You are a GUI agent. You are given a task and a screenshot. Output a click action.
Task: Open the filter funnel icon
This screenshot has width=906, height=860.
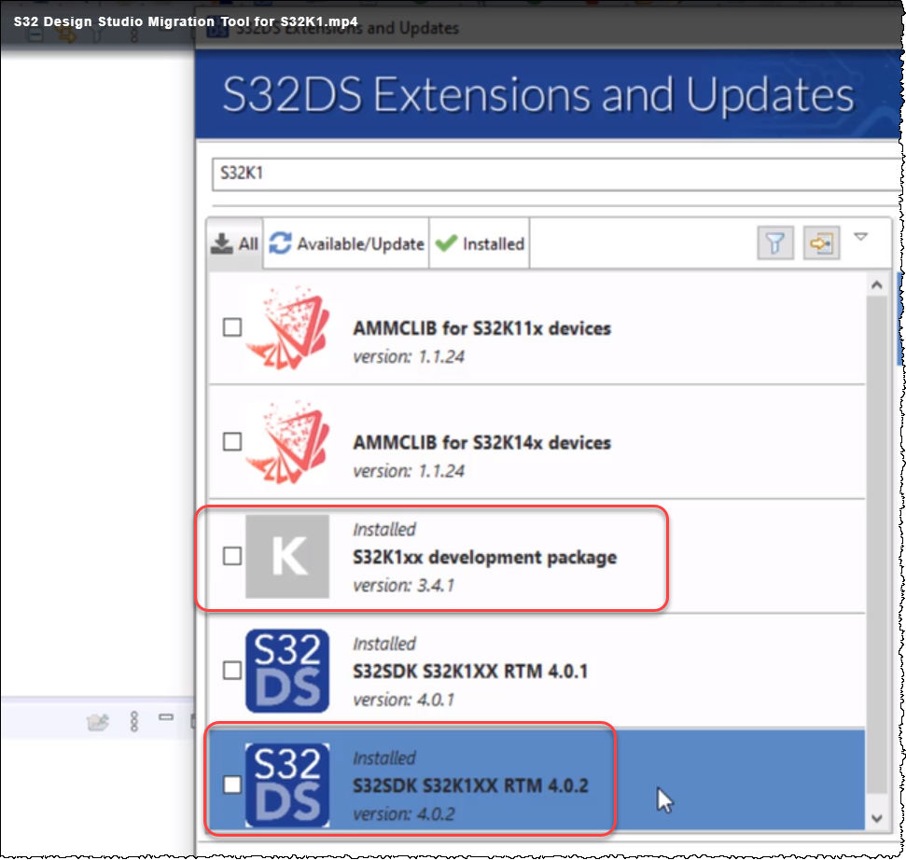click(774, 243)
